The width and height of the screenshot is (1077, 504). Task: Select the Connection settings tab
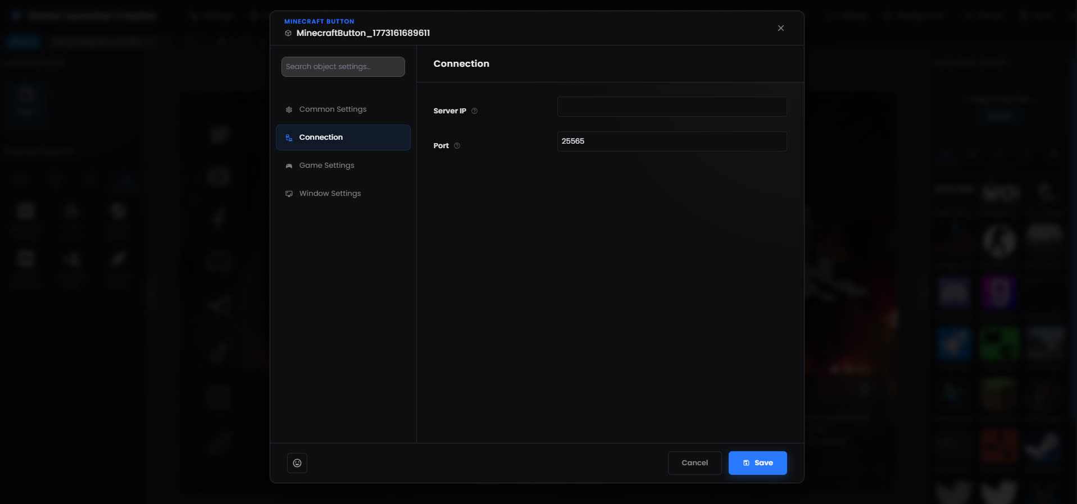pos(321,138)
